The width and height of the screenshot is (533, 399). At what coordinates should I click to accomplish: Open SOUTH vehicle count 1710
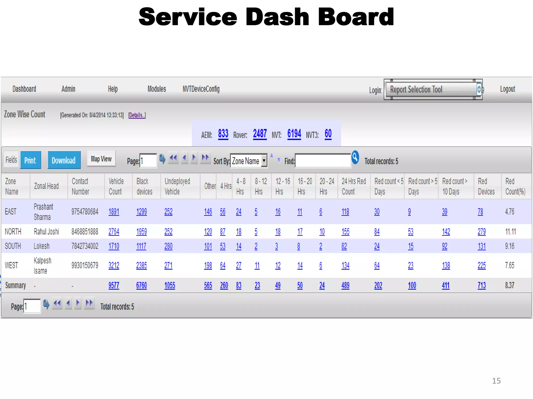(x=114, y=246)
